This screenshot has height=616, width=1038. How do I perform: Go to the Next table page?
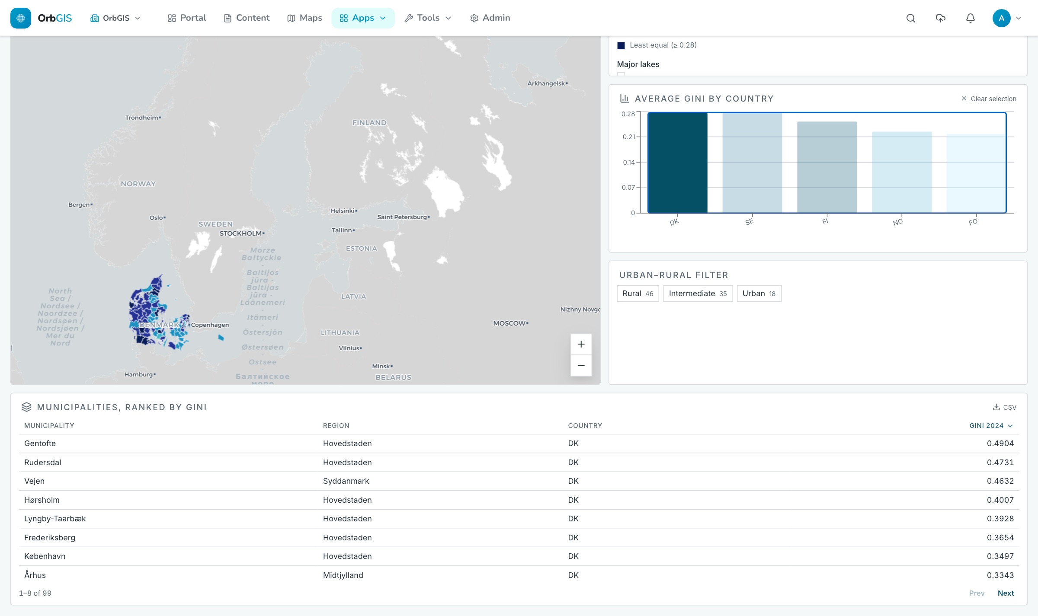(1006, 594)
